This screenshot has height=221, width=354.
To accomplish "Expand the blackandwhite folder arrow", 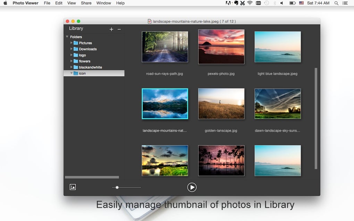I will tap(71, 67).
